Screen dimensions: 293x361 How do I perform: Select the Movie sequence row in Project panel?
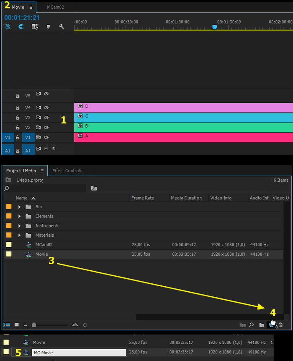144,254
